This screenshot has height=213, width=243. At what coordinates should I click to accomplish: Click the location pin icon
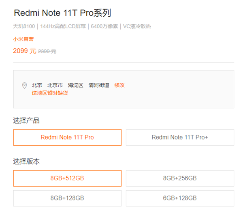[x=24, y=86]
